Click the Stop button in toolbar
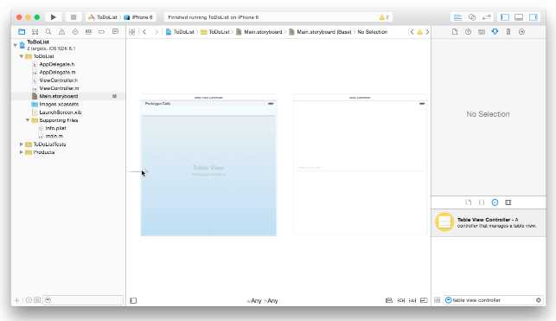This screenshot has height=321, width=556. pos(73,17)
